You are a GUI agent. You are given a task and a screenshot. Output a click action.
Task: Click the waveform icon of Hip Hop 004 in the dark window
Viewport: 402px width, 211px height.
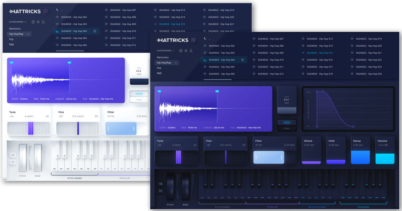(205, 60)
